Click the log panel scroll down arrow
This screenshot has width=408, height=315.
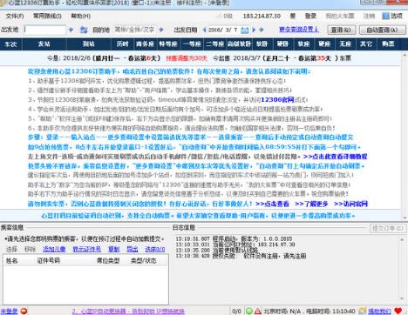[x=402, y=298]
